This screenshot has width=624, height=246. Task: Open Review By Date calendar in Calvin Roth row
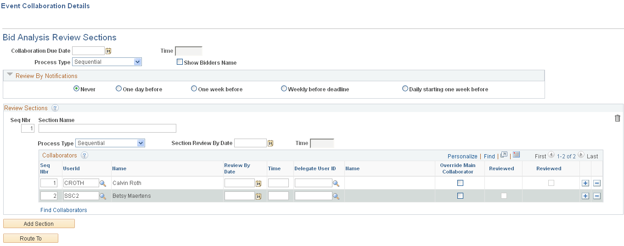(259, 183)
